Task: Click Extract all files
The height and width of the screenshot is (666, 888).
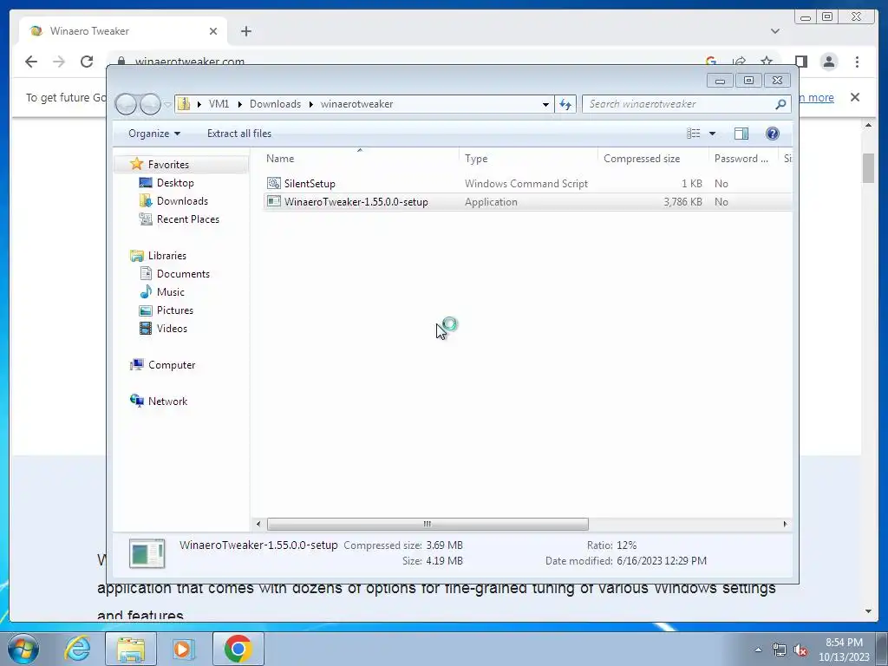Action: 239,134
